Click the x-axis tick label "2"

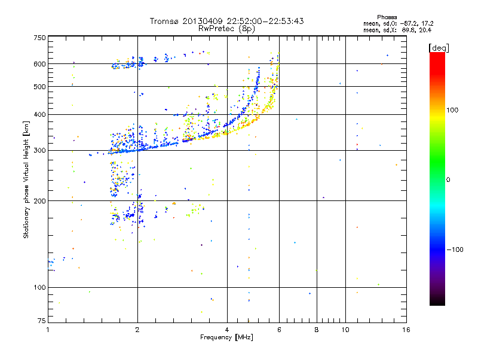(137, 330)
